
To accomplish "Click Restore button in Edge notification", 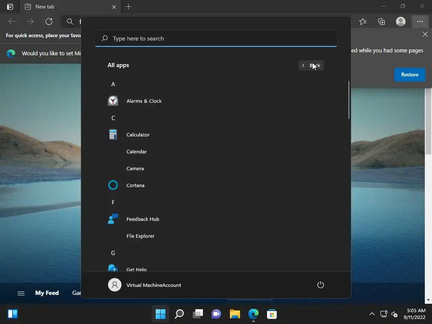I will coord(409,75).
